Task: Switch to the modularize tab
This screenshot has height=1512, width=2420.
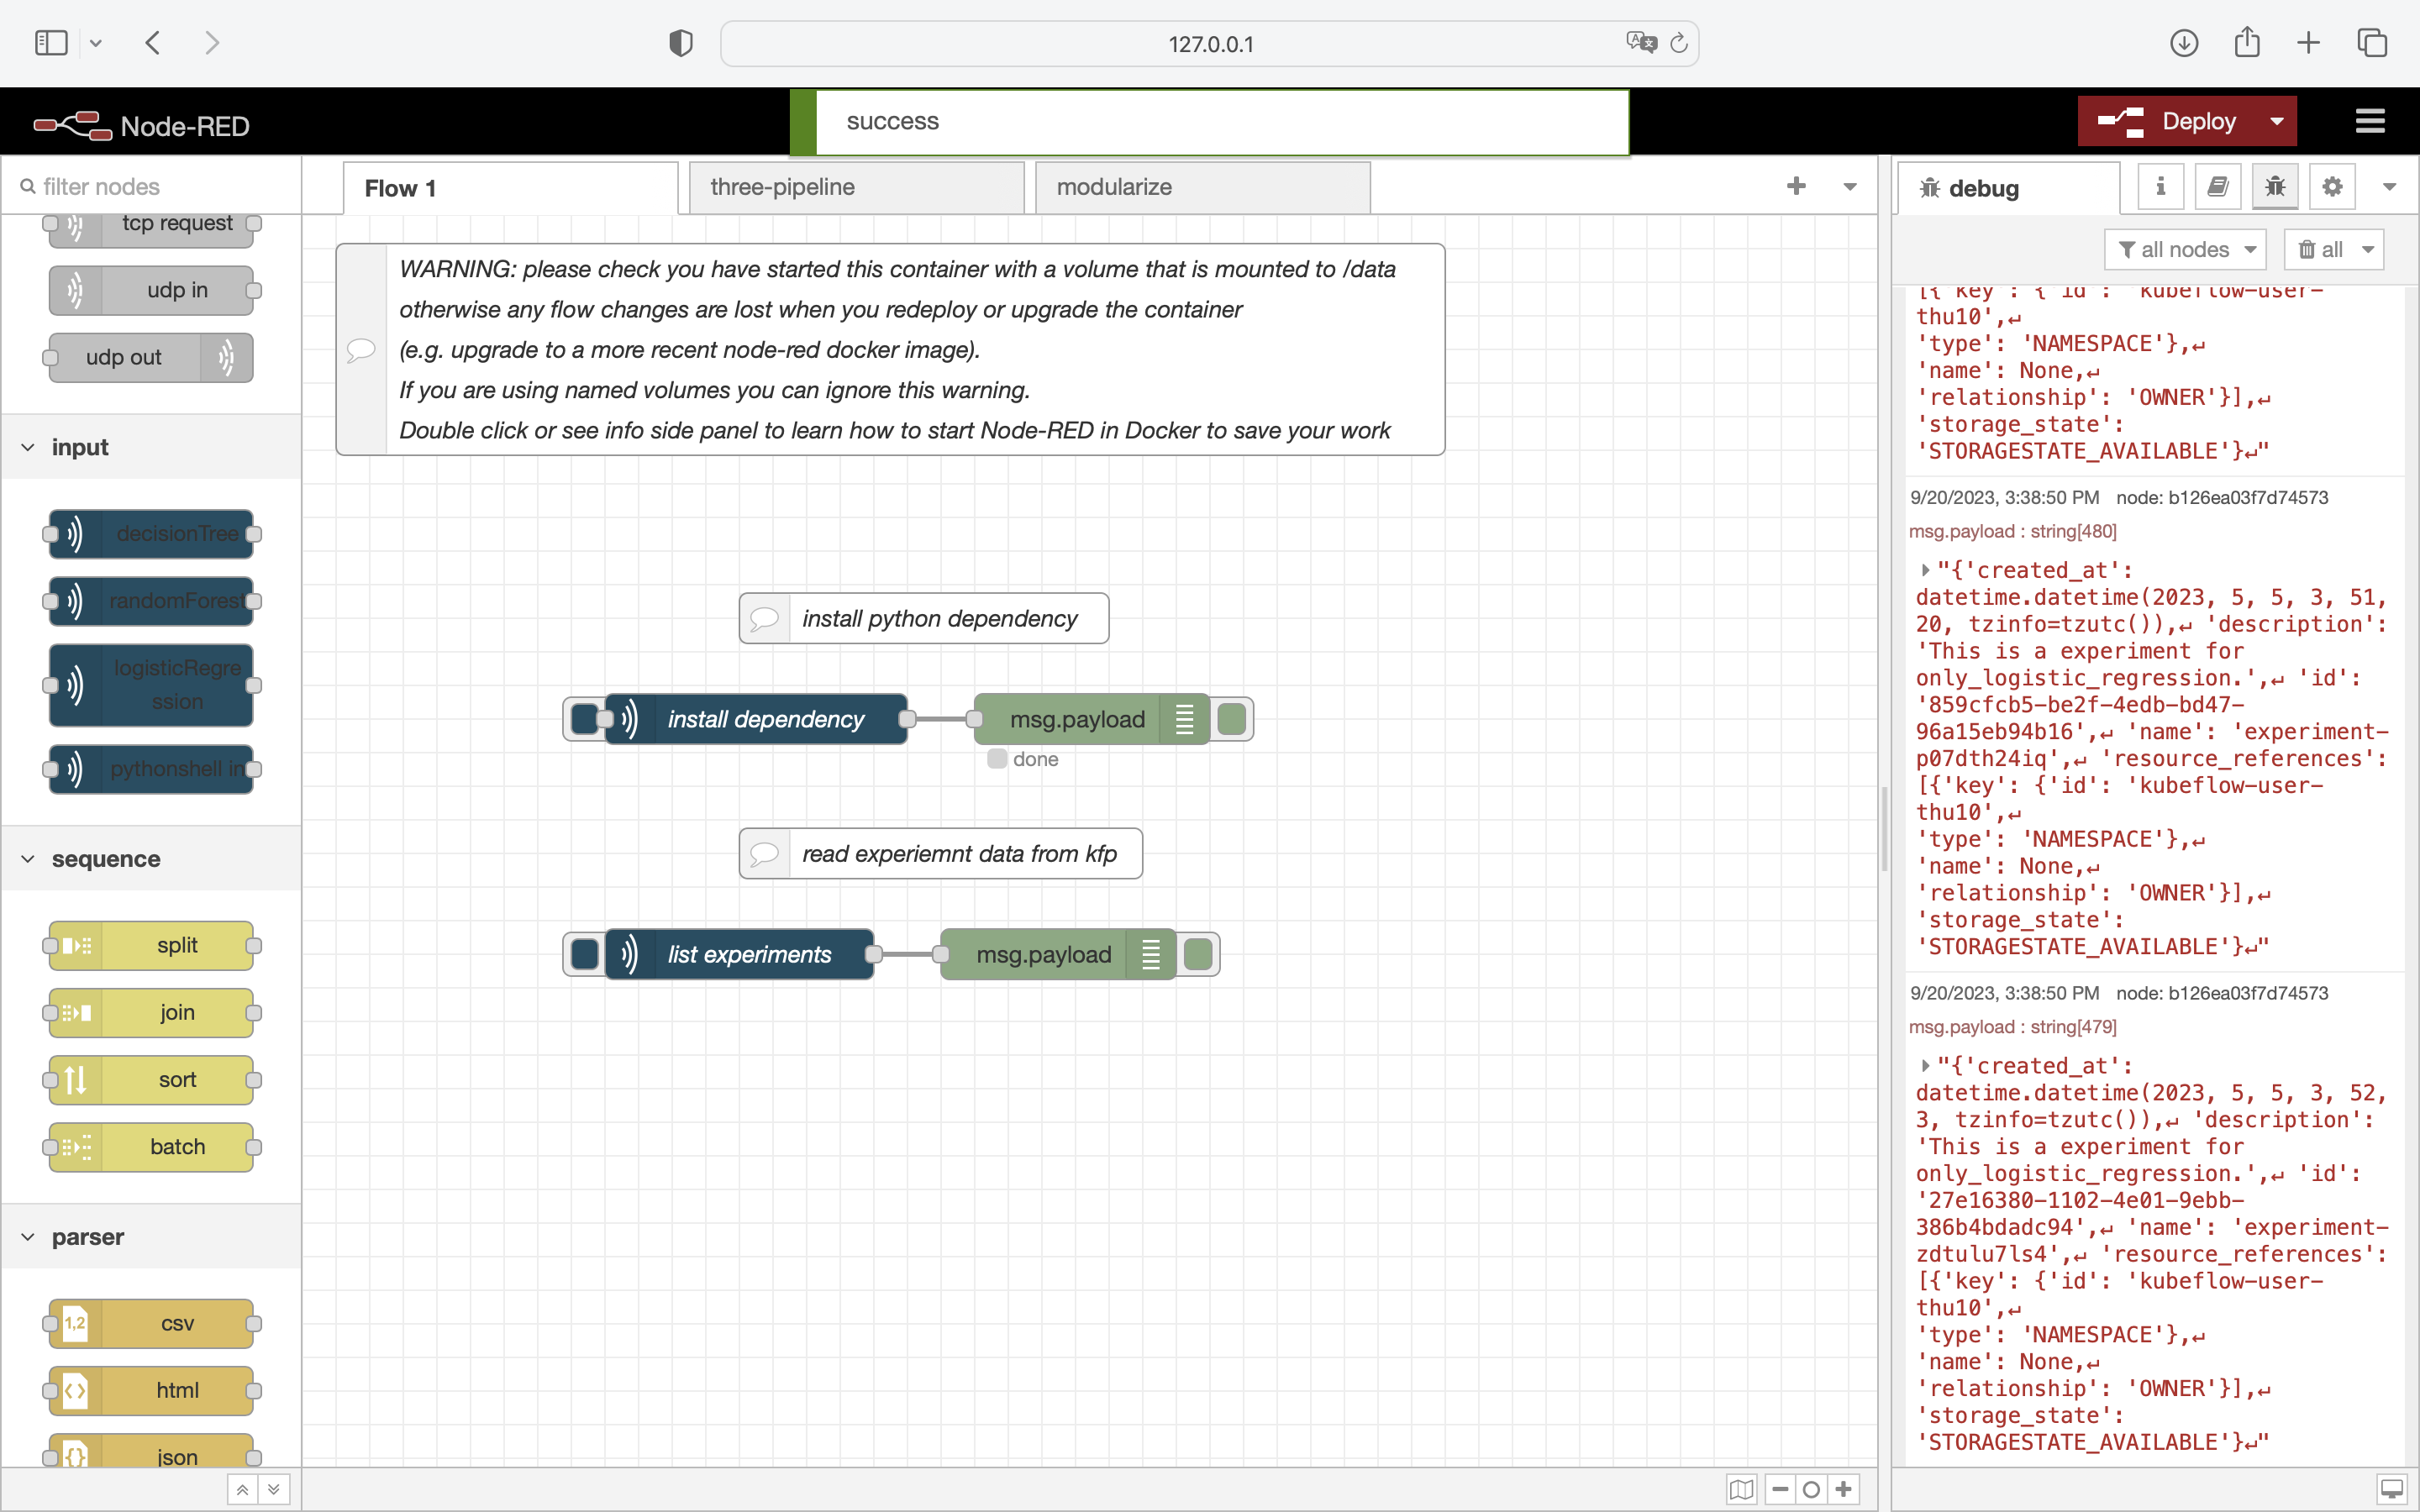Action: click(1114, 187)
